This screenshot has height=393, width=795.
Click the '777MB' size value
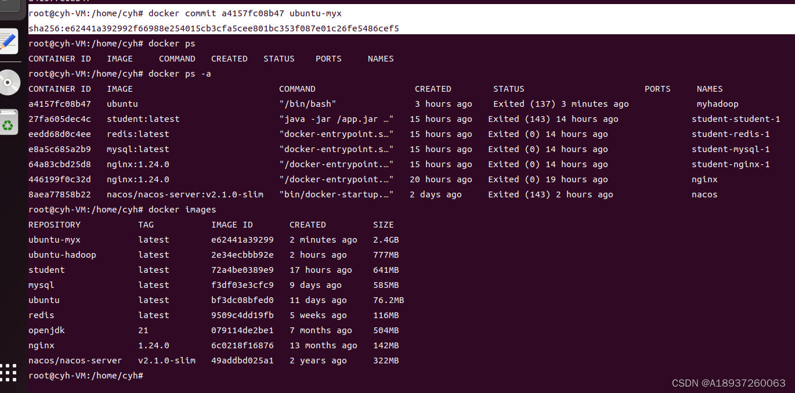386,255
